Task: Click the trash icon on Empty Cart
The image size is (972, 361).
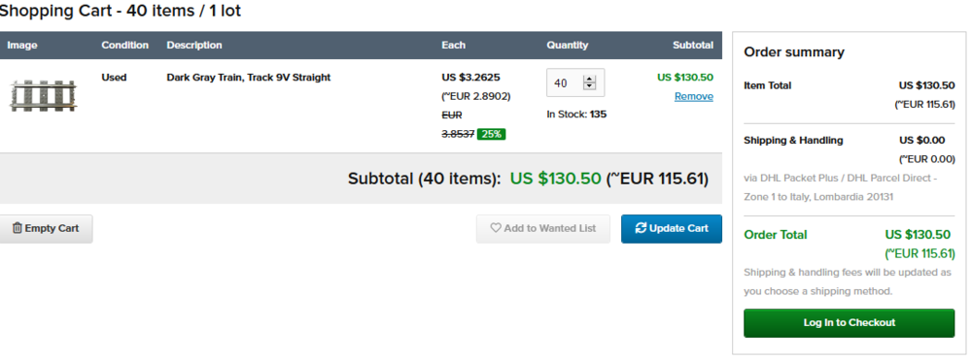Action: click(x=17, y=228)
